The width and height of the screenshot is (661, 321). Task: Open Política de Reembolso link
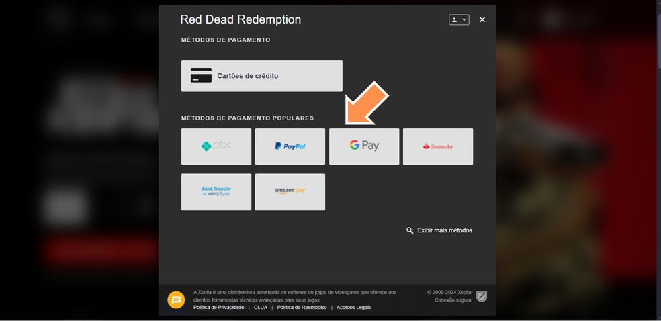pos(302,308)
